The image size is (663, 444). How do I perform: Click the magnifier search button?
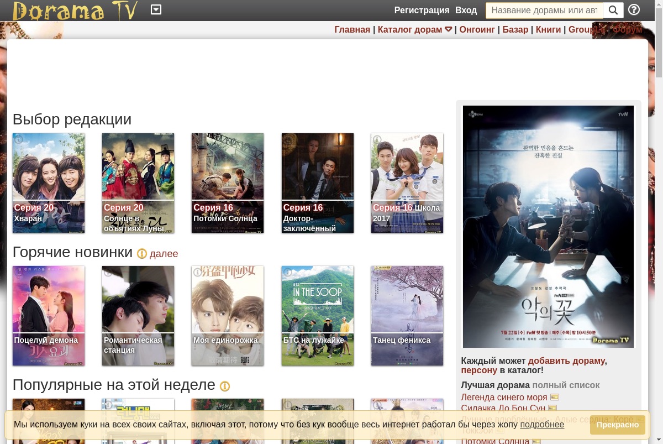(613, 11)
